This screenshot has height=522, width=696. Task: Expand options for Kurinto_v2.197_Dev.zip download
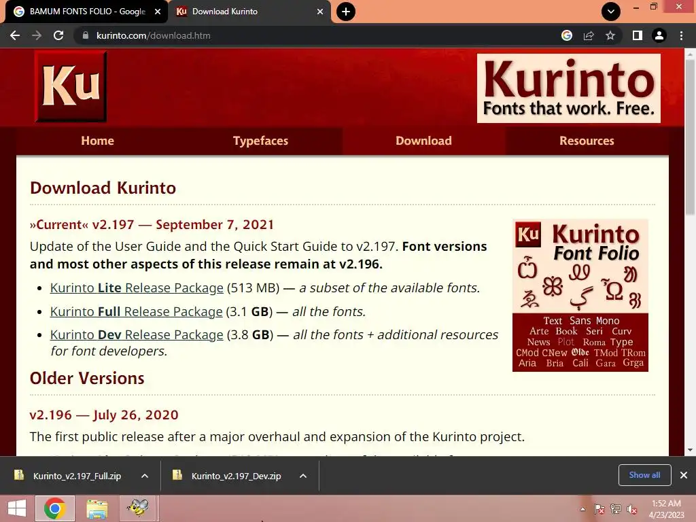[x=303, y=476]
